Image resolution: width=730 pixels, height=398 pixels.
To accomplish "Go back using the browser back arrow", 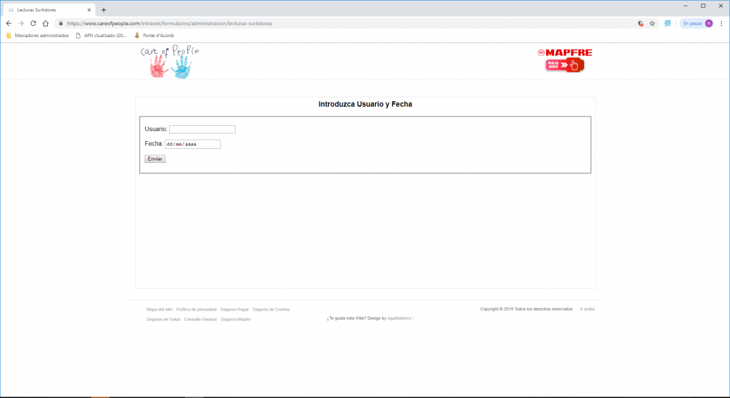I will [x=9, y=23].
